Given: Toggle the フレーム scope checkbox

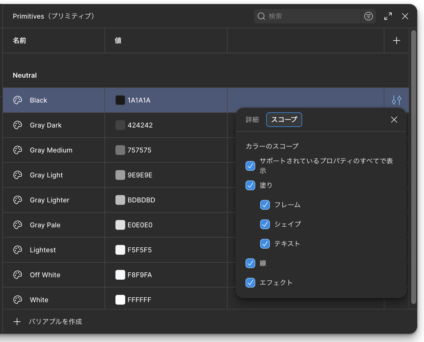Looking at the screenshot, I should point(265,205).
